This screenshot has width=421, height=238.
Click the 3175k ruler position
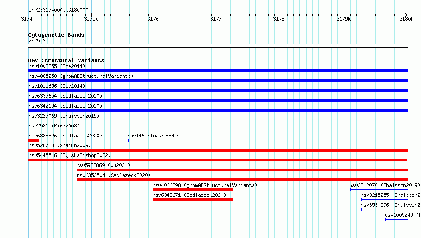click(x=91, y=19)
